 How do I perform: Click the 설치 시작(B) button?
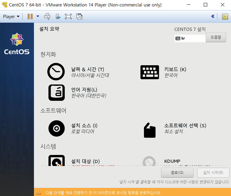point(213,173)
